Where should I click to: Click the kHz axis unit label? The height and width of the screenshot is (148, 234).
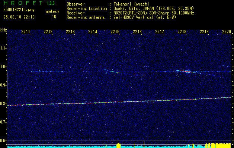(3, 30)
